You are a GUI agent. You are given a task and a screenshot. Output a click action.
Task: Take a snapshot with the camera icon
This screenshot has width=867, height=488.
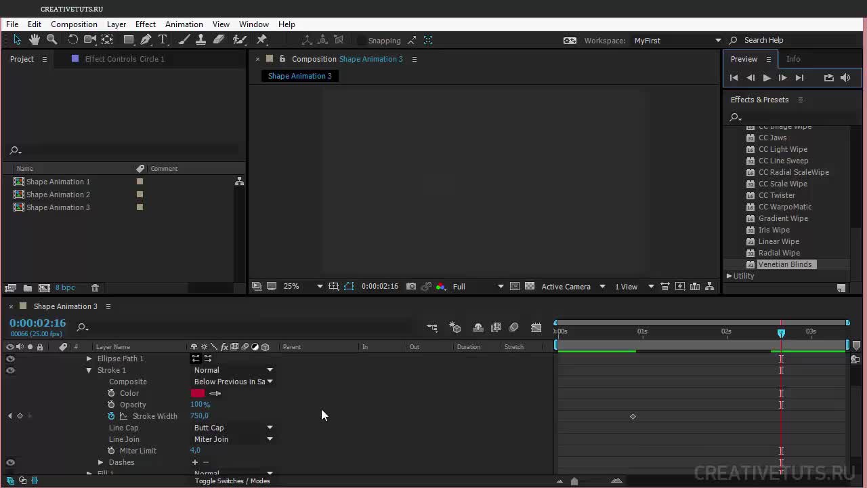[411, 287]
